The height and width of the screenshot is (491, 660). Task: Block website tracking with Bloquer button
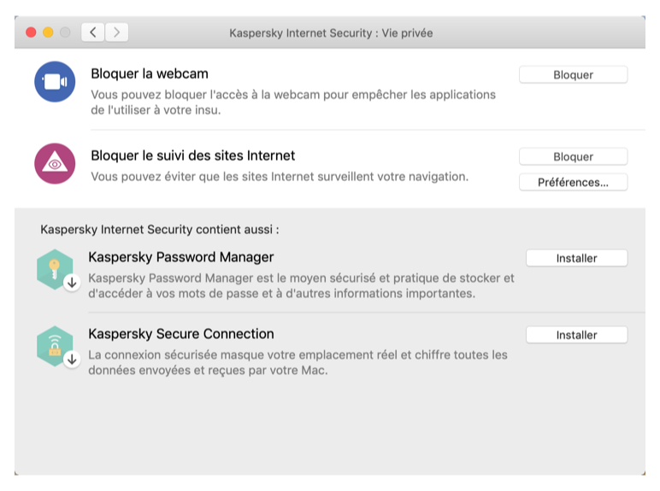[x=574, y=157]
